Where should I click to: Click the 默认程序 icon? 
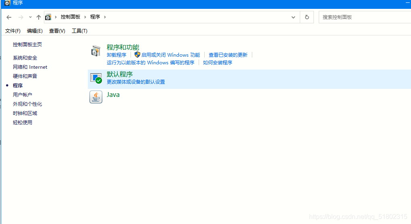(x=96, y=78)
